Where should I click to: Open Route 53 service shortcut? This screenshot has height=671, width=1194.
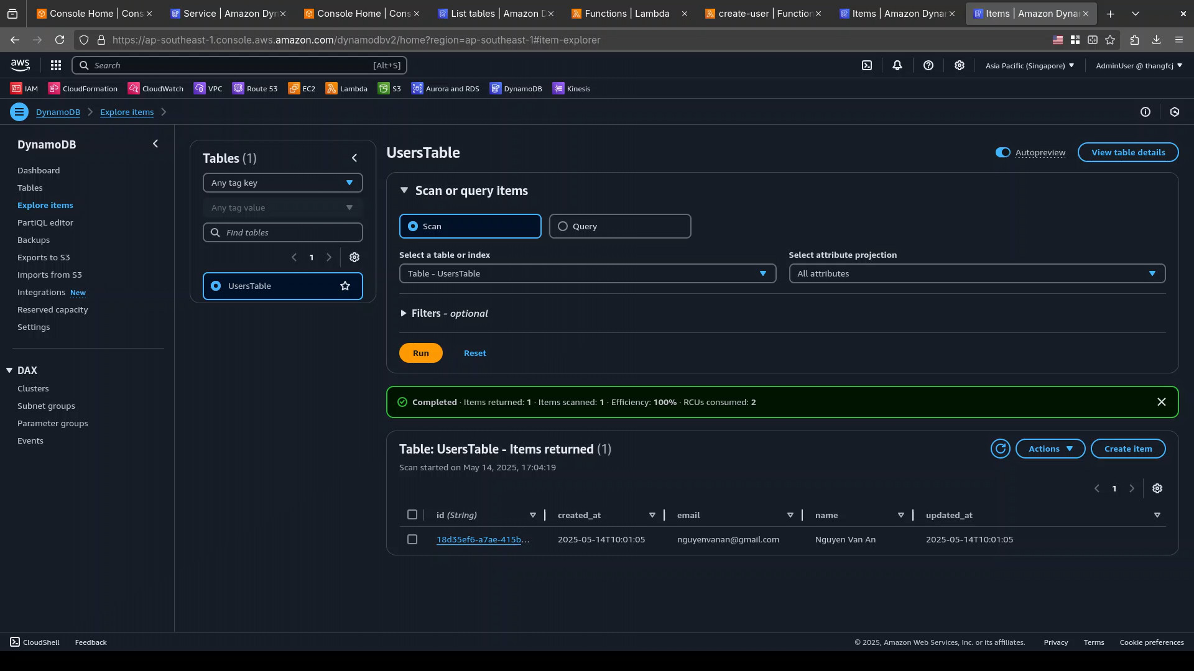coord(256,88)
